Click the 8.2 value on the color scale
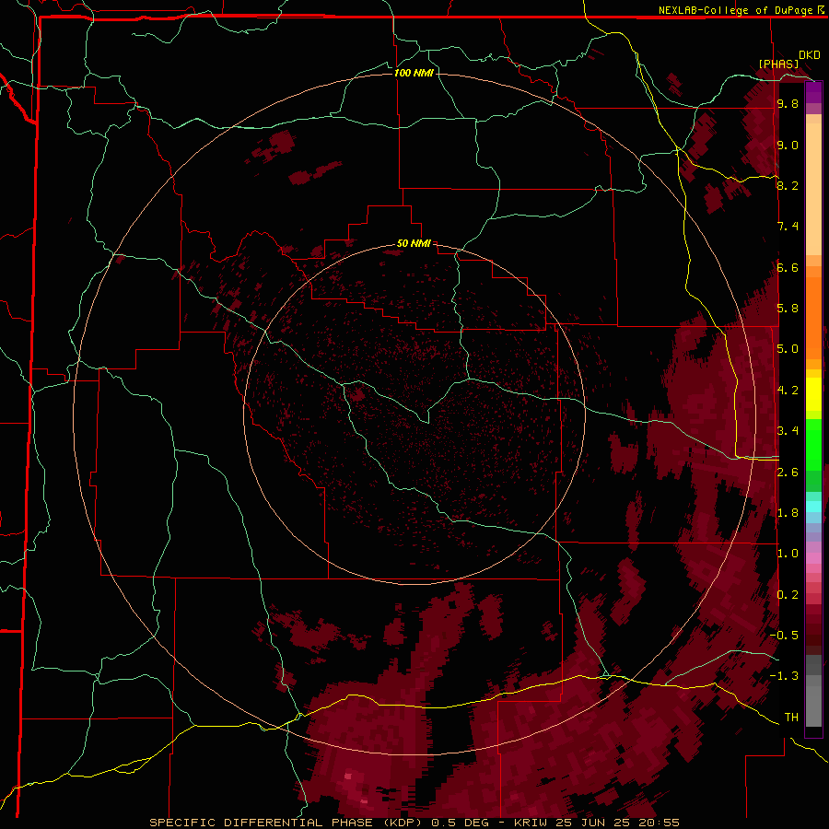 [788, 185]
